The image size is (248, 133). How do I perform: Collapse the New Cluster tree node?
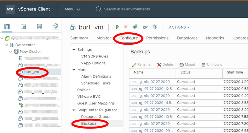(x=11, y=52)
